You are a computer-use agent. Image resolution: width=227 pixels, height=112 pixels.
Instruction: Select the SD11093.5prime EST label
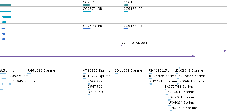pyautogui.click(x=128, y=71)
